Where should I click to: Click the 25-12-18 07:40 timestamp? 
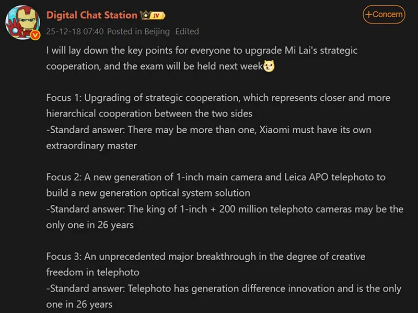75,31
